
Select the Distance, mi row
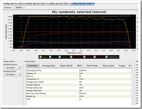pyautogui.click(x=79, y=73)
